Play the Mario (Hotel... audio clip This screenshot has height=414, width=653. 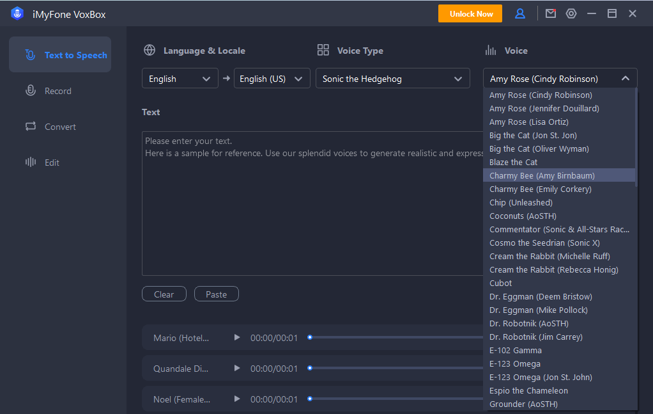[237, 337]
